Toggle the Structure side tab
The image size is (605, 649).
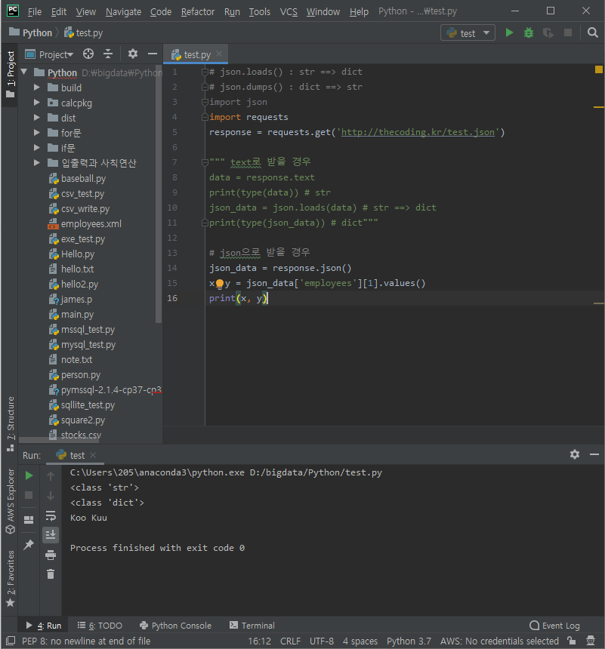click(x=10, y=424)
